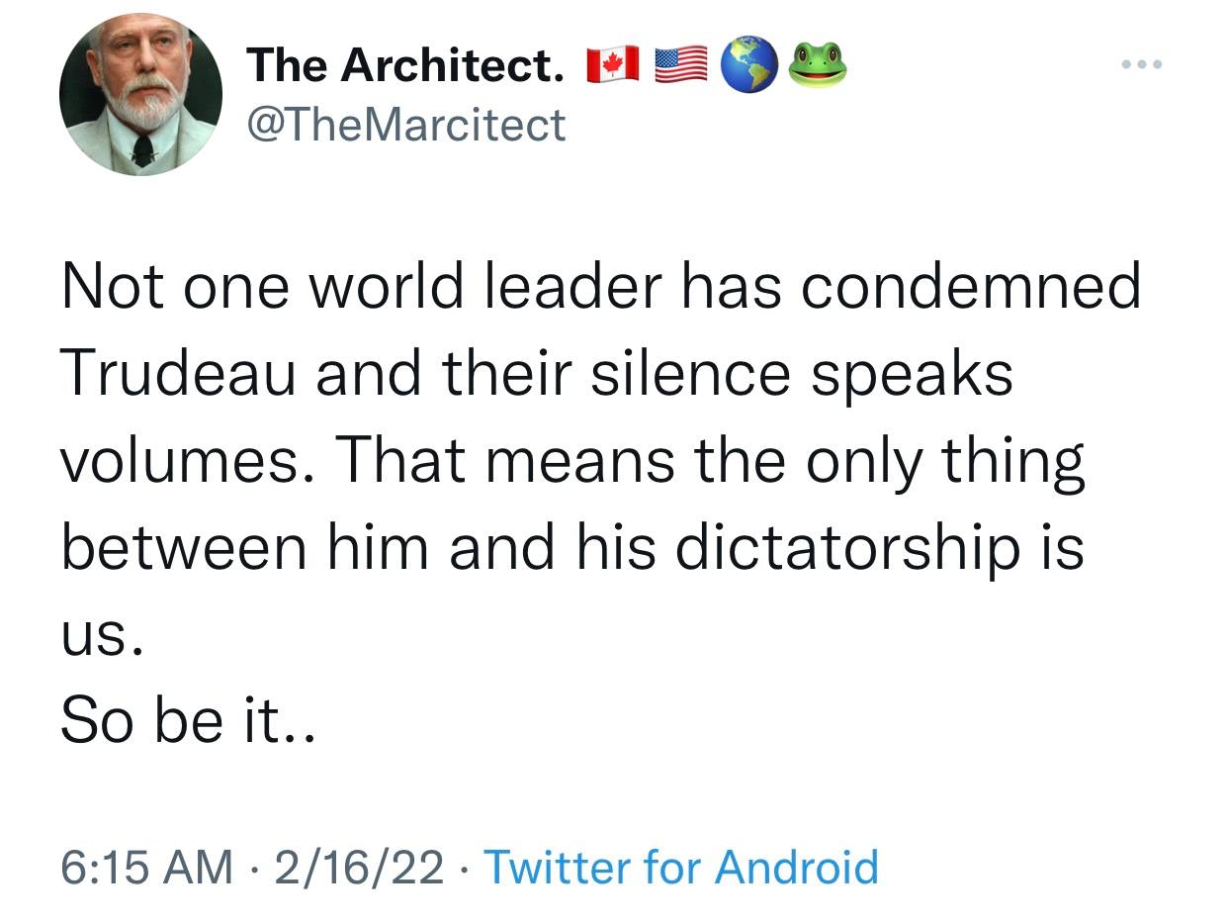Image resolution: width=1228 pixels, height=923 pixels.
Task: Click the word "between" in the tweet
Action: click(x=184, y=547)
